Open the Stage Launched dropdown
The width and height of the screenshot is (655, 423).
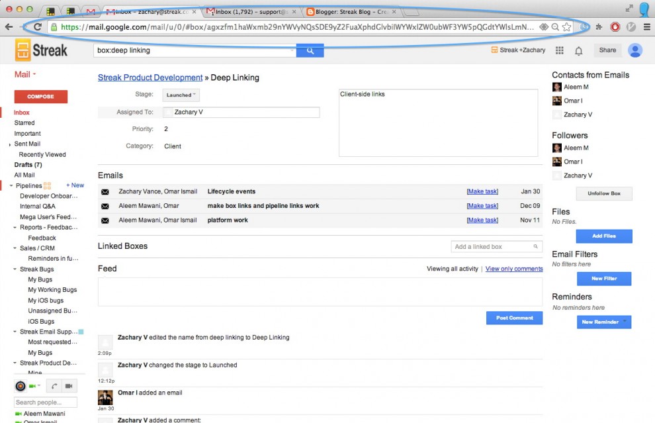click(x=181, y=95)
